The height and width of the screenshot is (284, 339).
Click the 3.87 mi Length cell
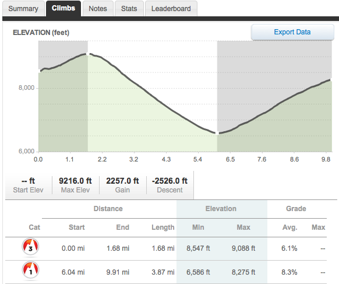tap(163, 272)
